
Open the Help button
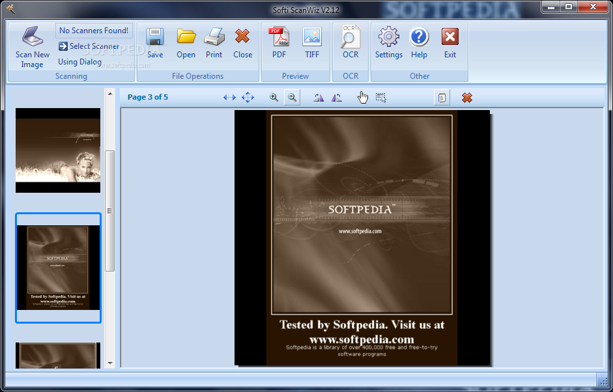pos(419,43)
